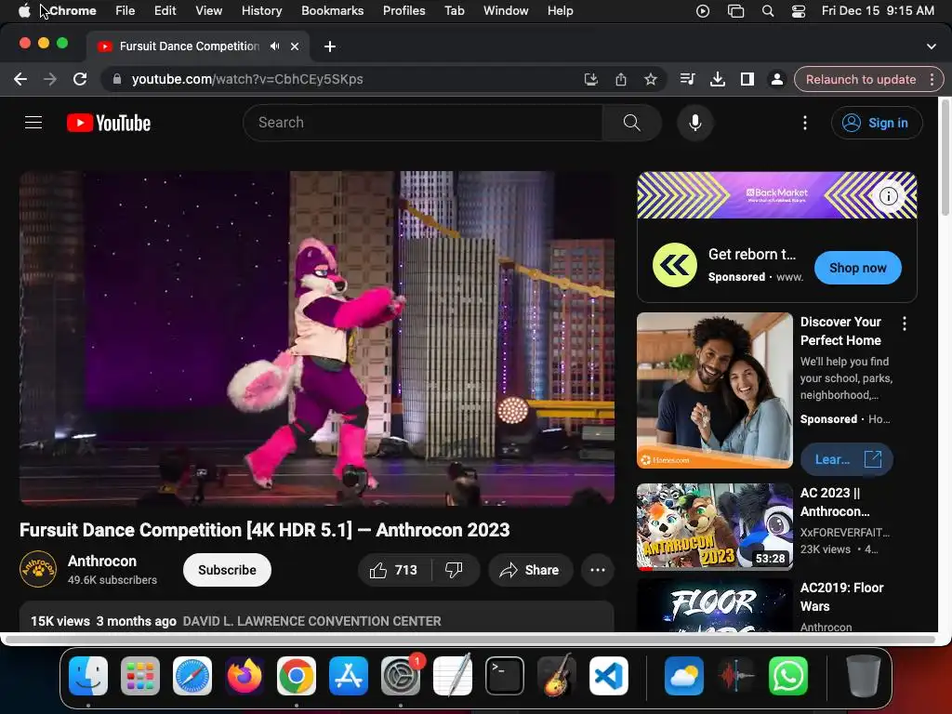View site information lock icon
Viewport: 952px width, 714px height.
[x=117, y=80]
